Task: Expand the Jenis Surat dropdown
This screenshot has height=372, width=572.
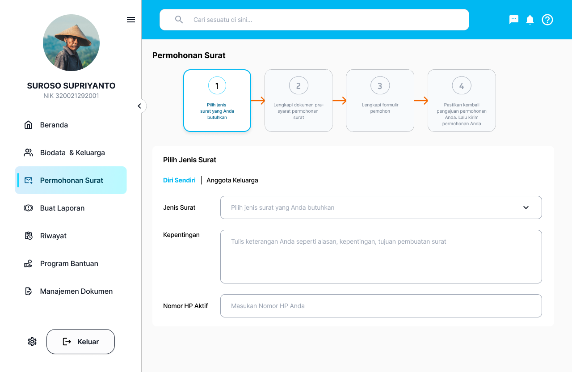Action: click(x=526, y=207)
